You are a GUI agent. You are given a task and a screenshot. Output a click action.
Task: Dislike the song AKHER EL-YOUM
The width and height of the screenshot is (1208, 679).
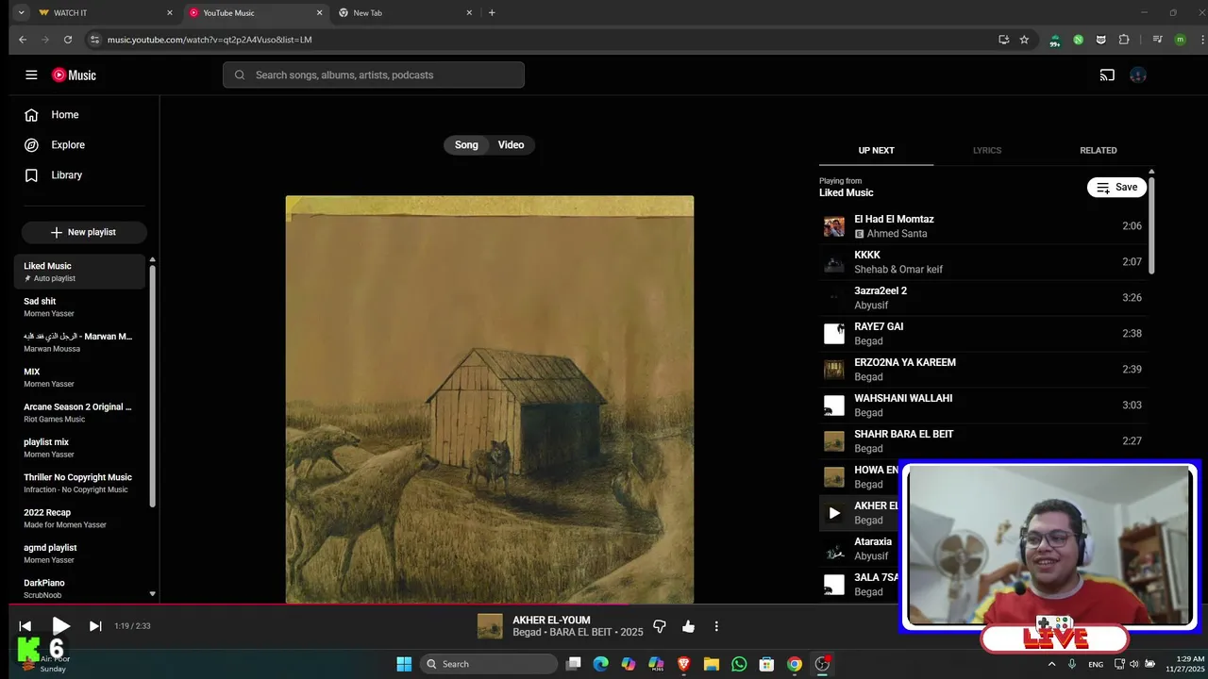[660, 626]
